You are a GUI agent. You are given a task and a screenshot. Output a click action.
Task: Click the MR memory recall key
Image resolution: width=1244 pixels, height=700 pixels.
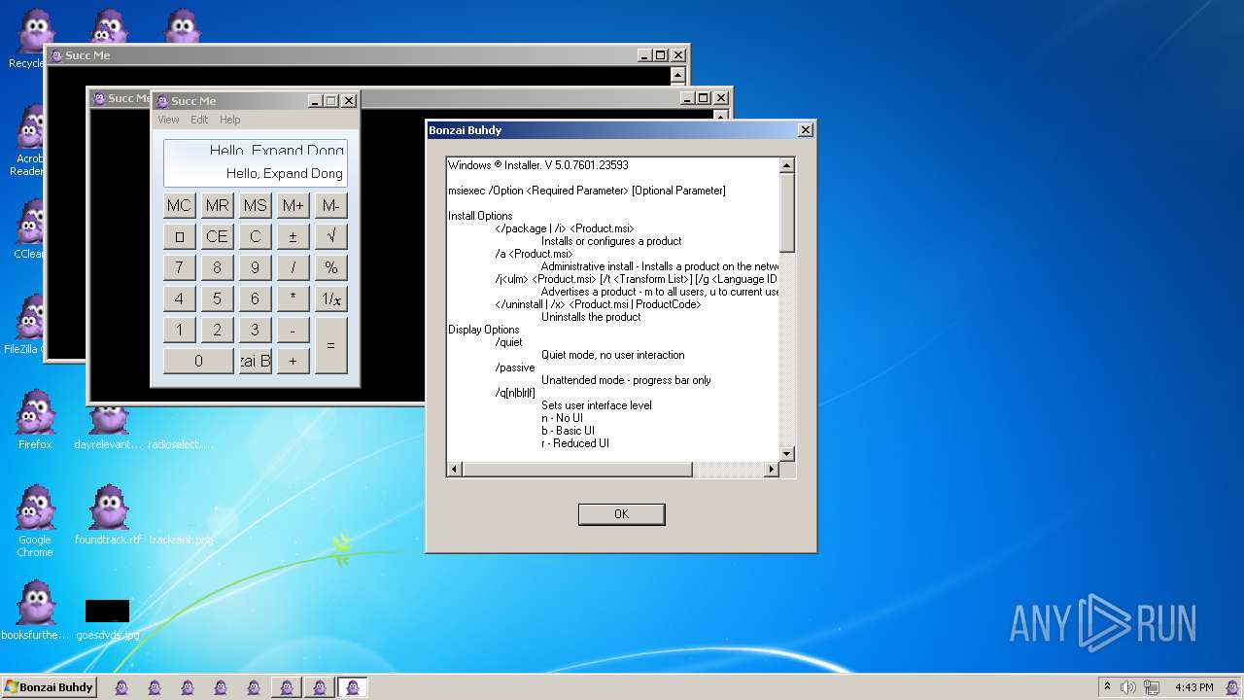tap(217, 205)
